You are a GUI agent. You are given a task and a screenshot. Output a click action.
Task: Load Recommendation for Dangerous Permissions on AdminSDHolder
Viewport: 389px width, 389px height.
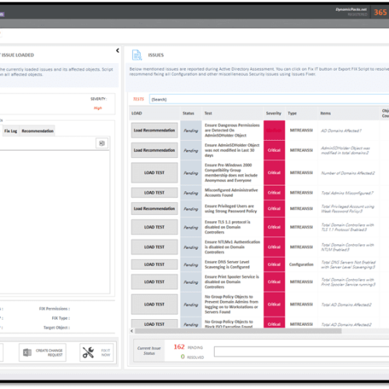(x=154, y=130)
